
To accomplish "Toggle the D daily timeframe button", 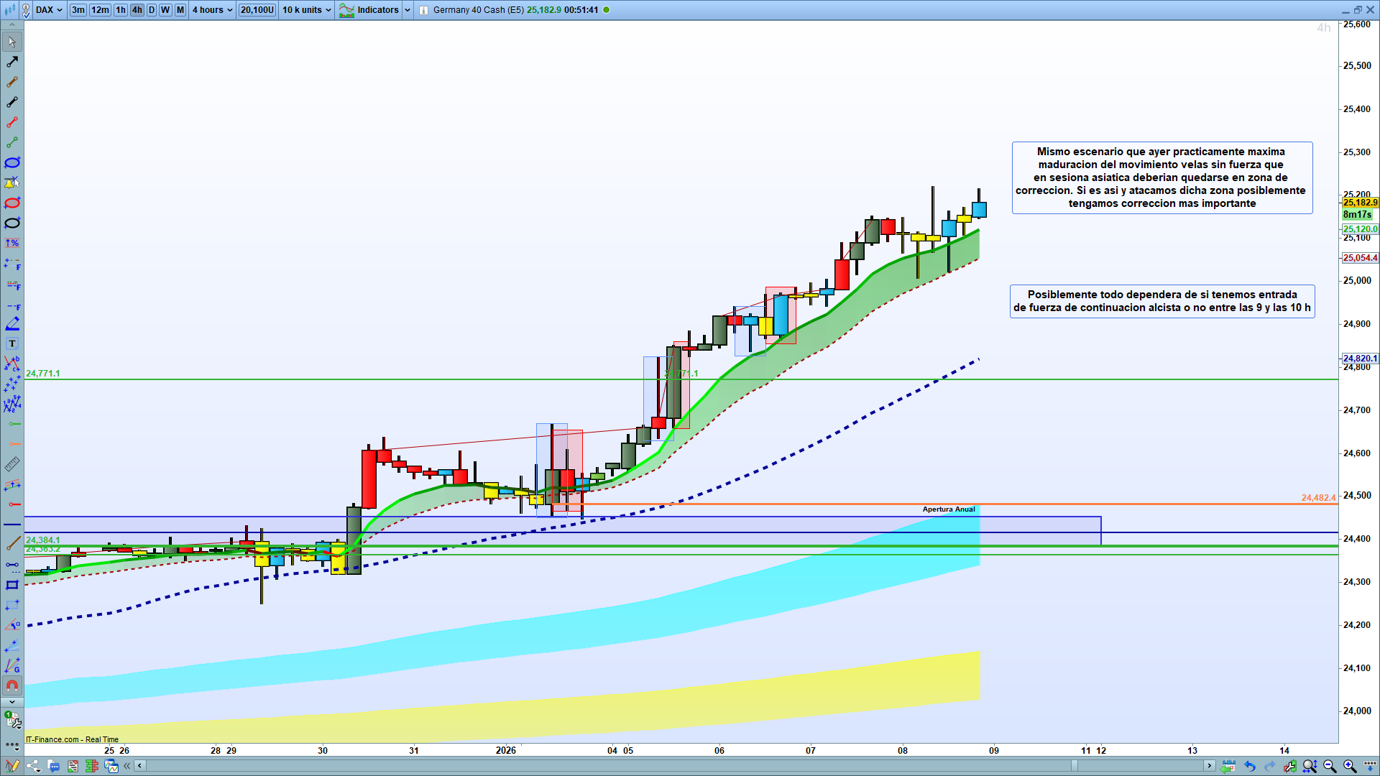I will click(152, 10).
